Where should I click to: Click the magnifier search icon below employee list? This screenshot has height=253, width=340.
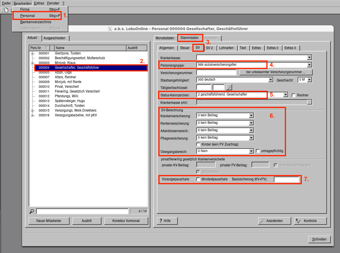(x=32, y=211)
